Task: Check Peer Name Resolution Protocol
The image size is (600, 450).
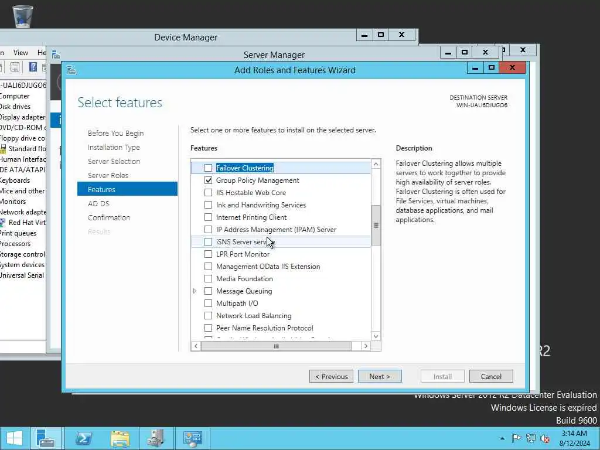Action: click(208, 328)
